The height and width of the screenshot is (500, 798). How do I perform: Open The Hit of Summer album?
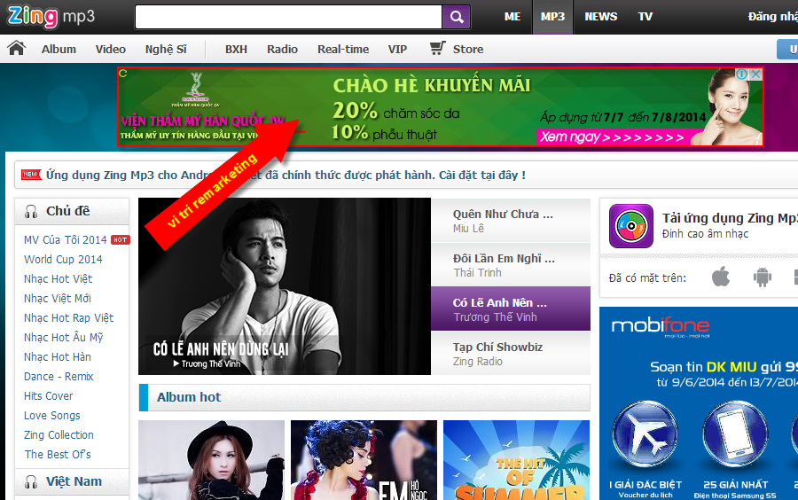coord(517,460)
